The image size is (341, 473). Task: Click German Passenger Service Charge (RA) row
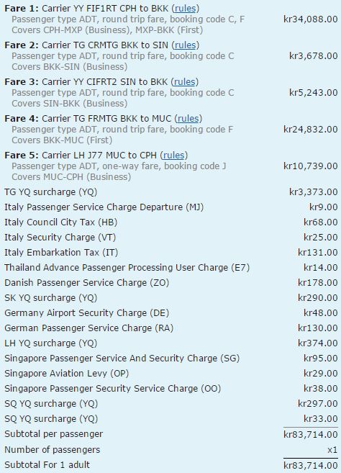[171, 328]
